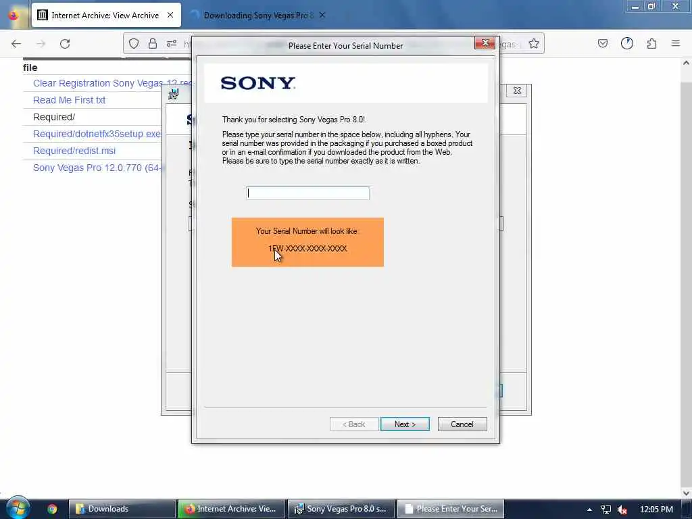Click the 12:05 PM system clock
The width and height of the screenshot is (692, 519).
pyautogui.click(x=656, y=510)
